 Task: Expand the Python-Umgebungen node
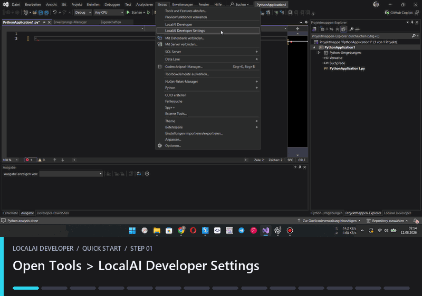pos(319,53)
